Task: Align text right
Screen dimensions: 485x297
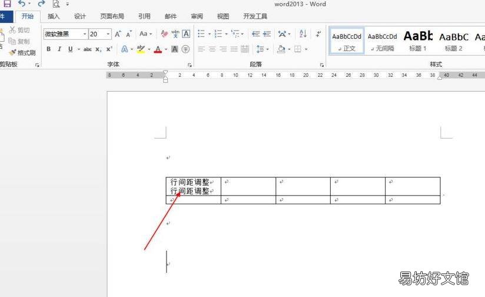Action: pyautogui.click(x=223, y=49)
